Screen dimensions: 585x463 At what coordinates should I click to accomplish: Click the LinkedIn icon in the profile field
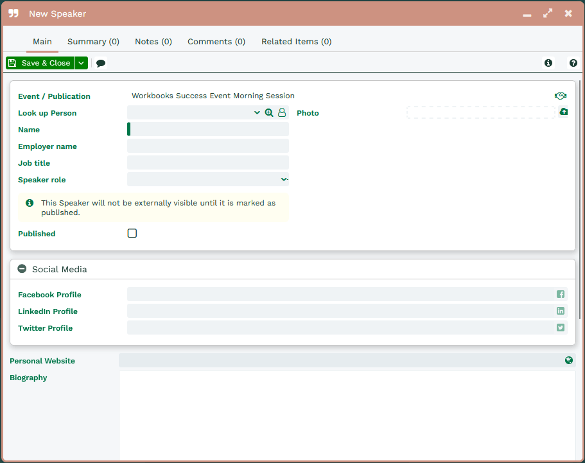[x=560, y=311]
